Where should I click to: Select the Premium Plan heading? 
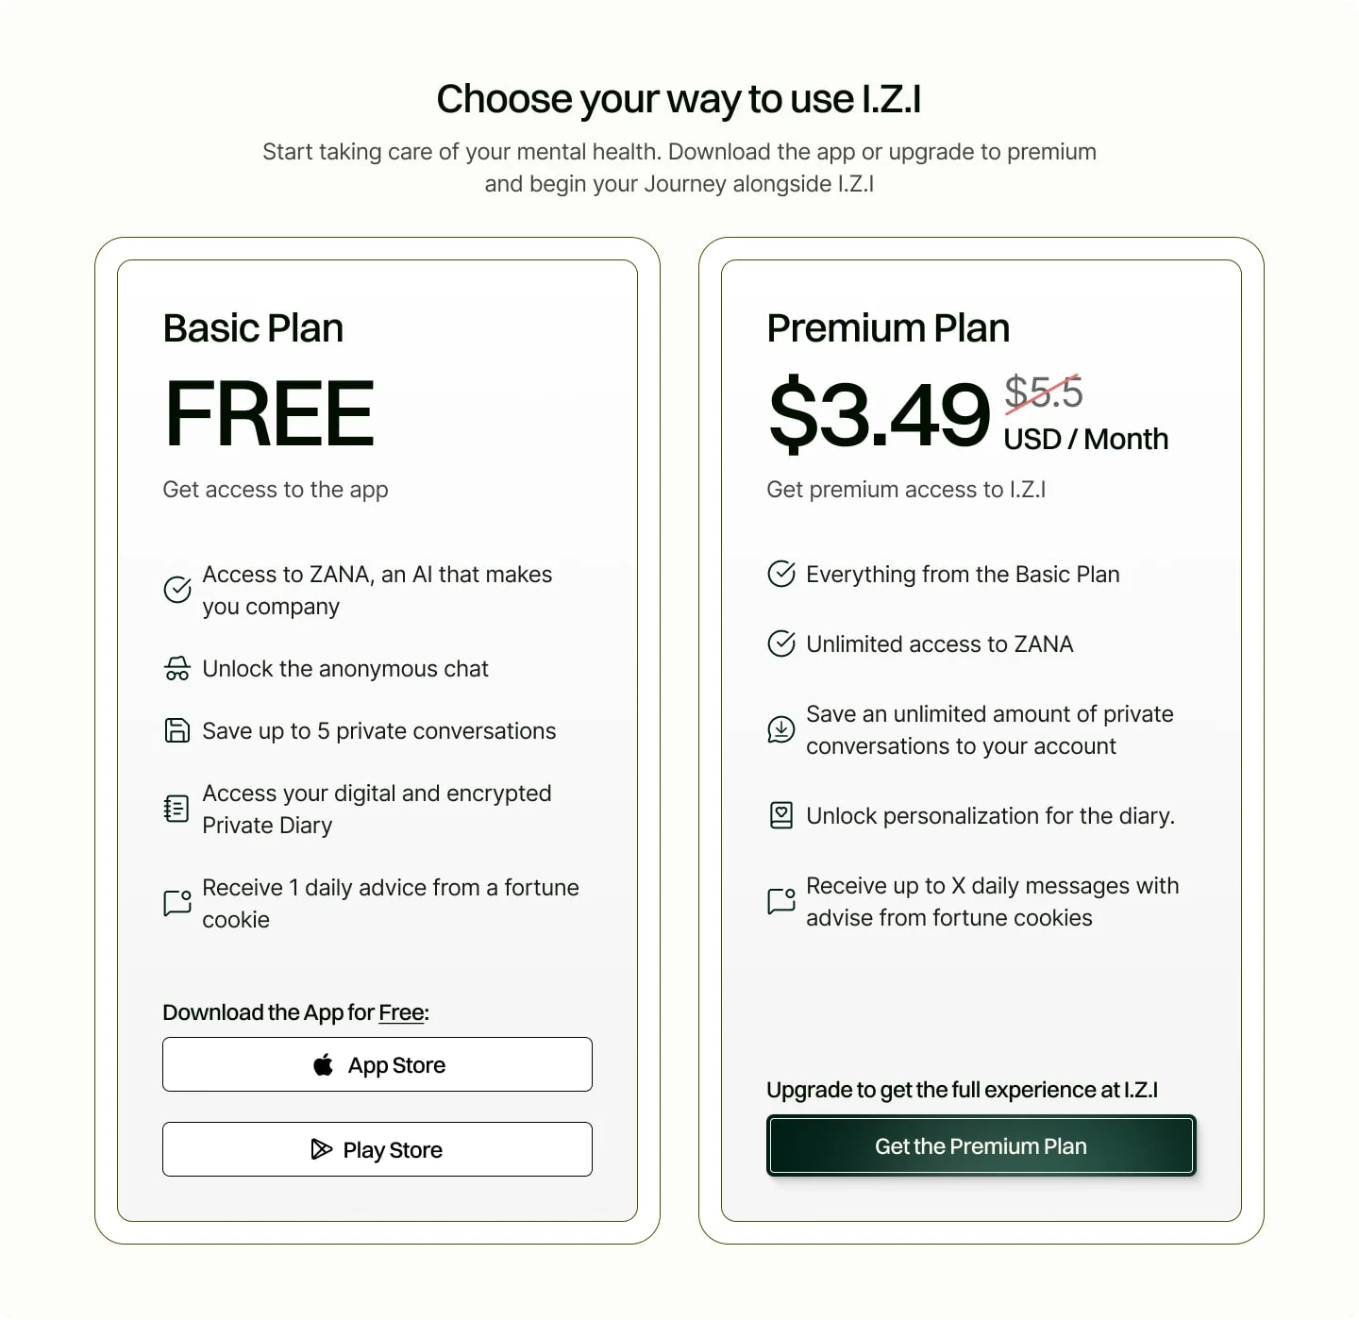(888, 328)
